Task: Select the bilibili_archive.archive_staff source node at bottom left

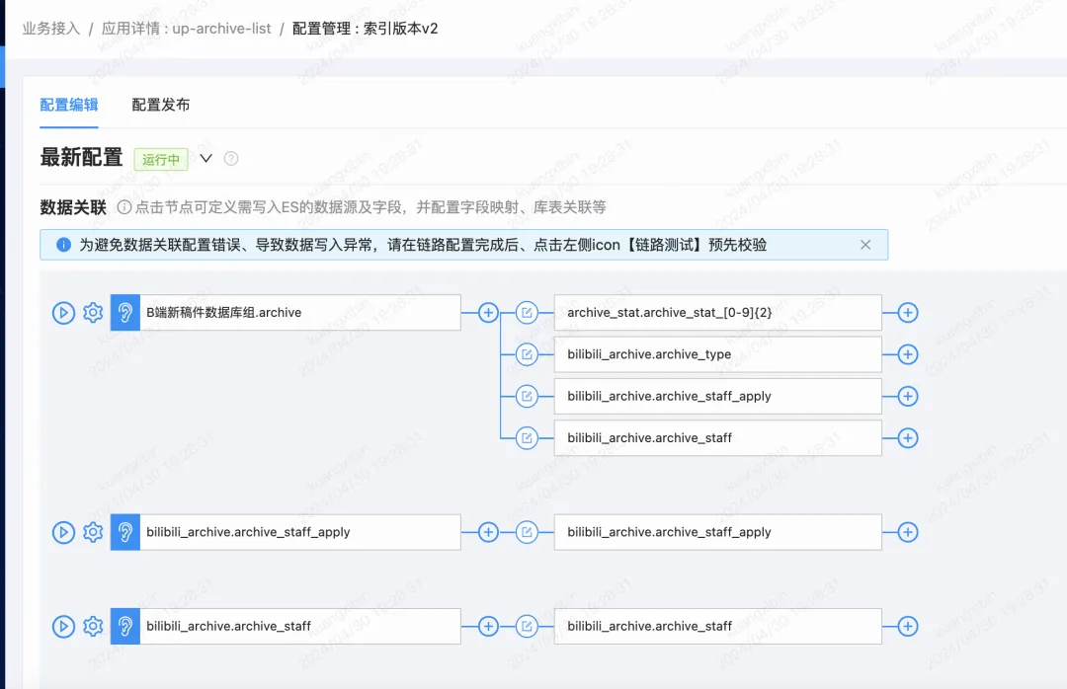Action: point(286,627)
